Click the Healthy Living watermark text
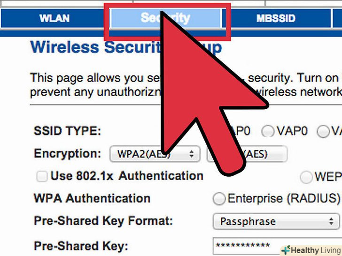Viewport: 342px width, 256px height. (x=316, y=250)
